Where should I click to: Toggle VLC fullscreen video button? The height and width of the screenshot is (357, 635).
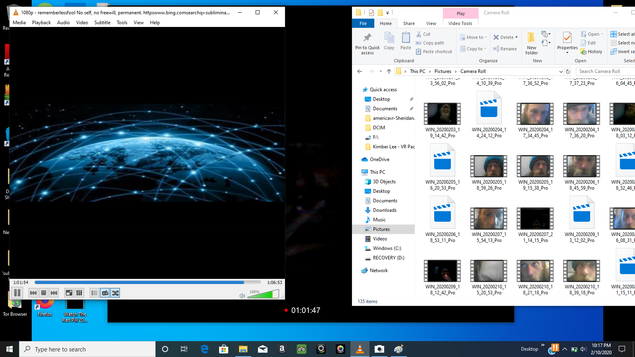pos(69,293)
